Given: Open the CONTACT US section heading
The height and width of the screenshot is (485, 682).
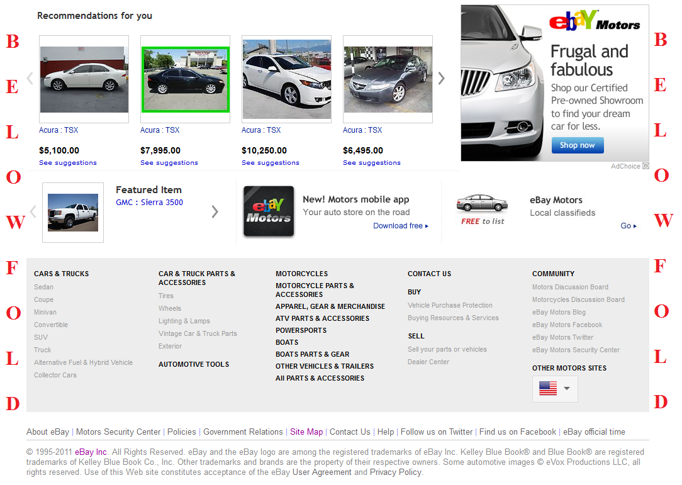Looking at the screenshot, I should [430, 274].
